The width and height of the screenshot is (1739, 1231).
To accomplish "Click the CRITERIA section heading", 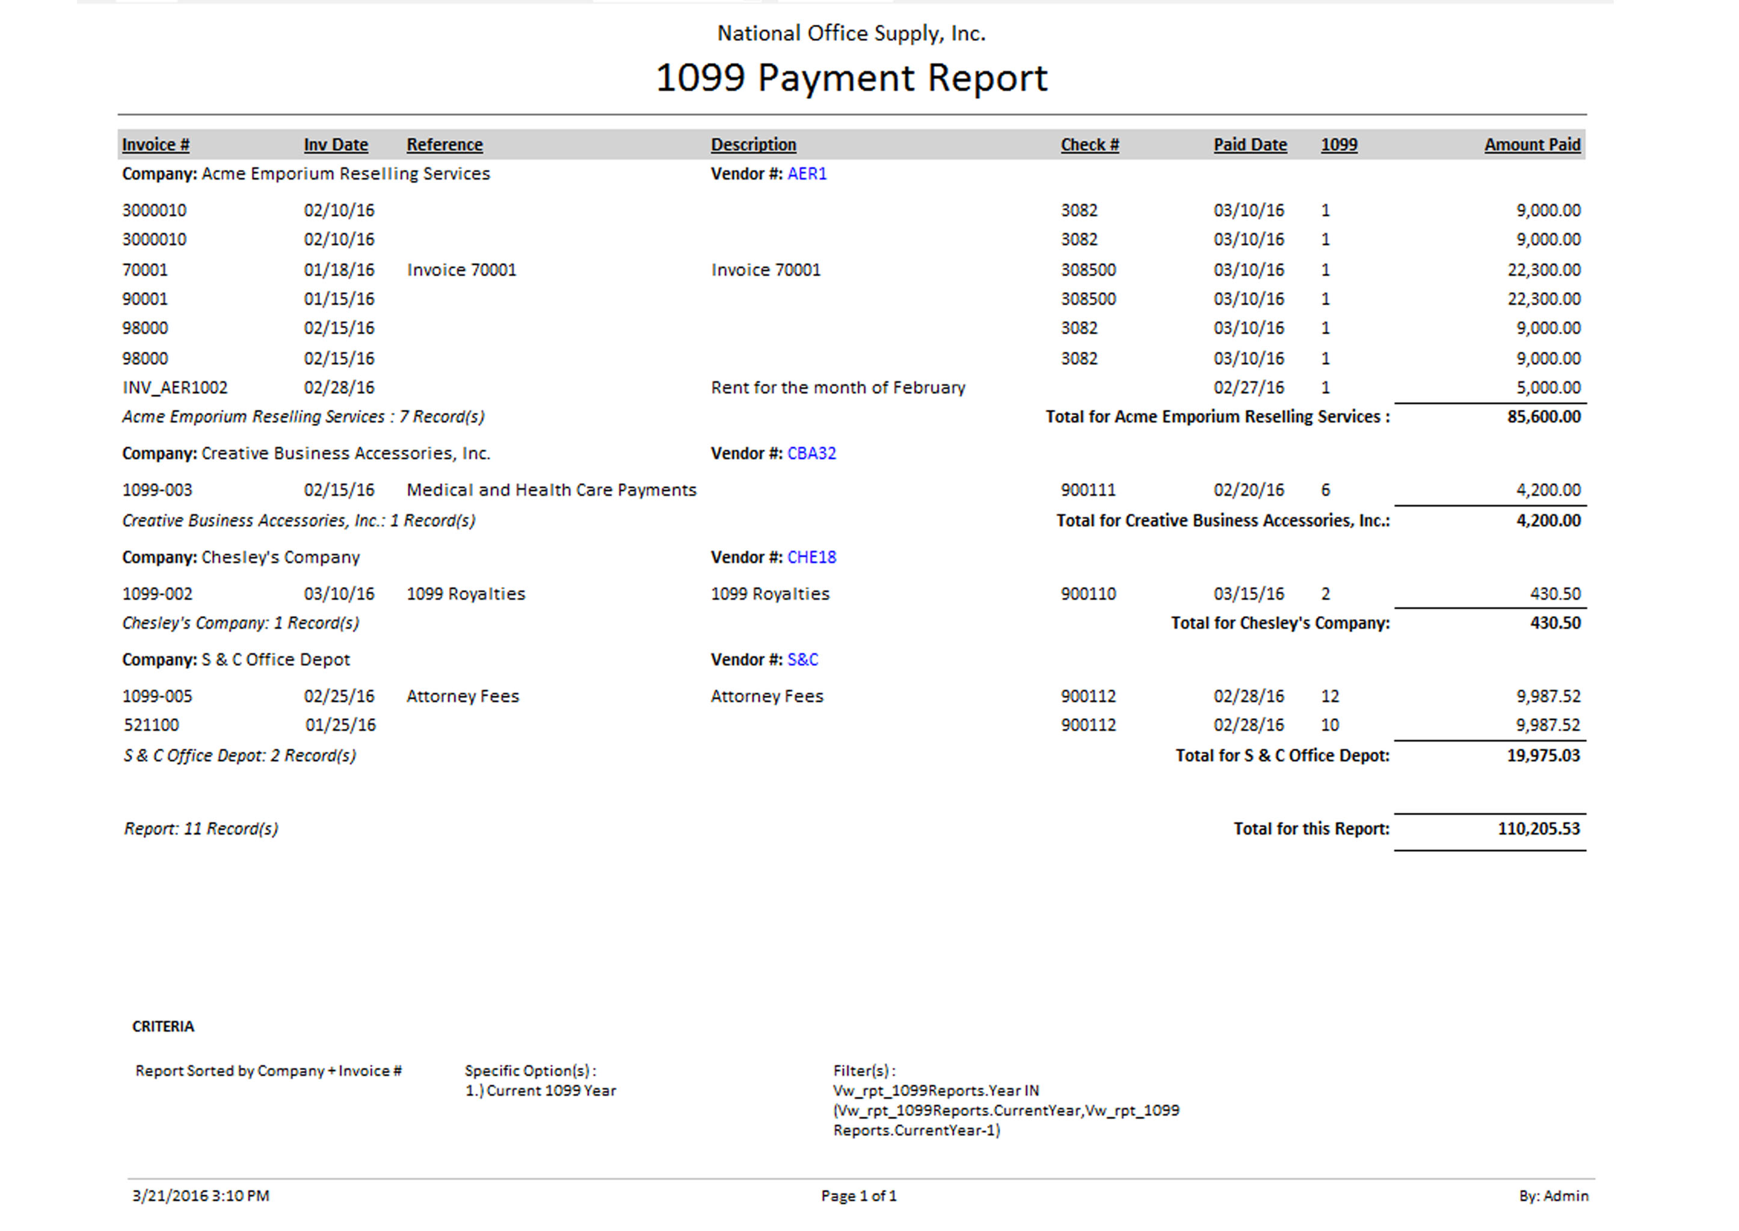I will [163, 1027].
